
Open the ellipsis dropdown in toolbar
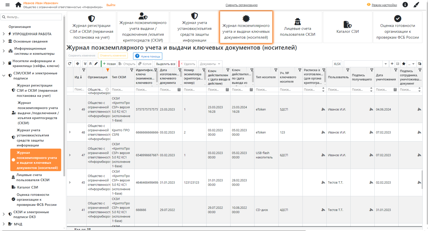coord(411,64)
